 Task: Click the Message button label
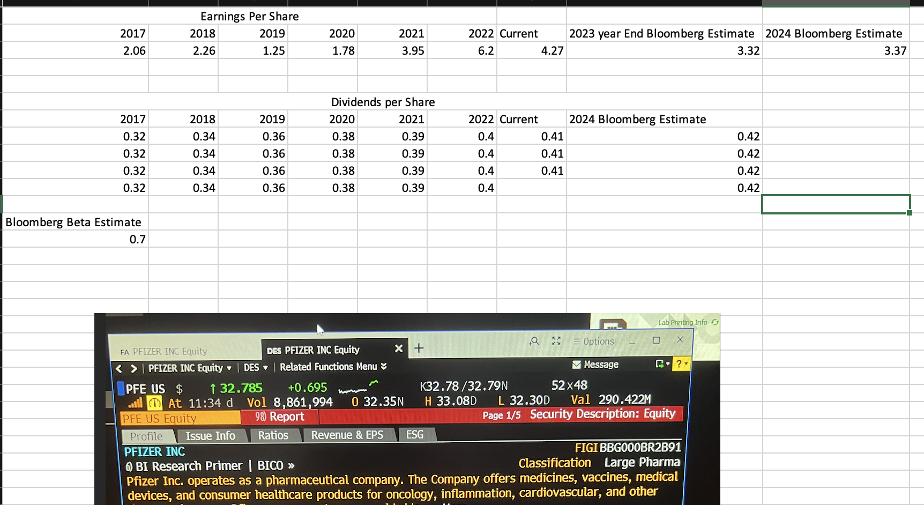click(x=601, y=365)
